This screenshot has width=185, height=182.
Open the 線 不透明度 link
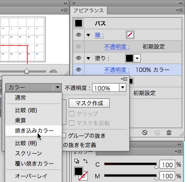117,47
